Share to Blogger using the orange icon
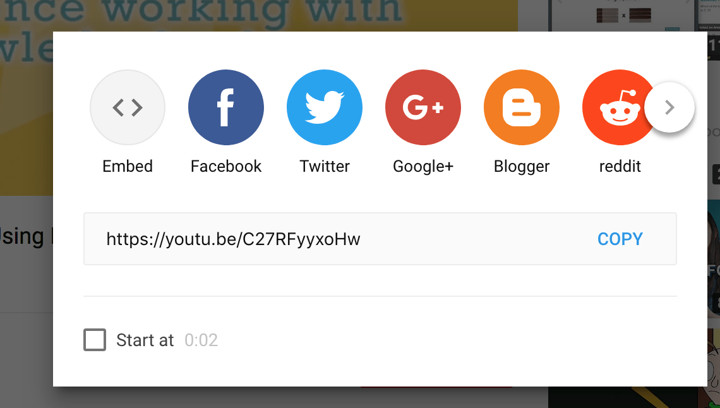This screenshot has height=408, width=720. [x=522, y=107]
